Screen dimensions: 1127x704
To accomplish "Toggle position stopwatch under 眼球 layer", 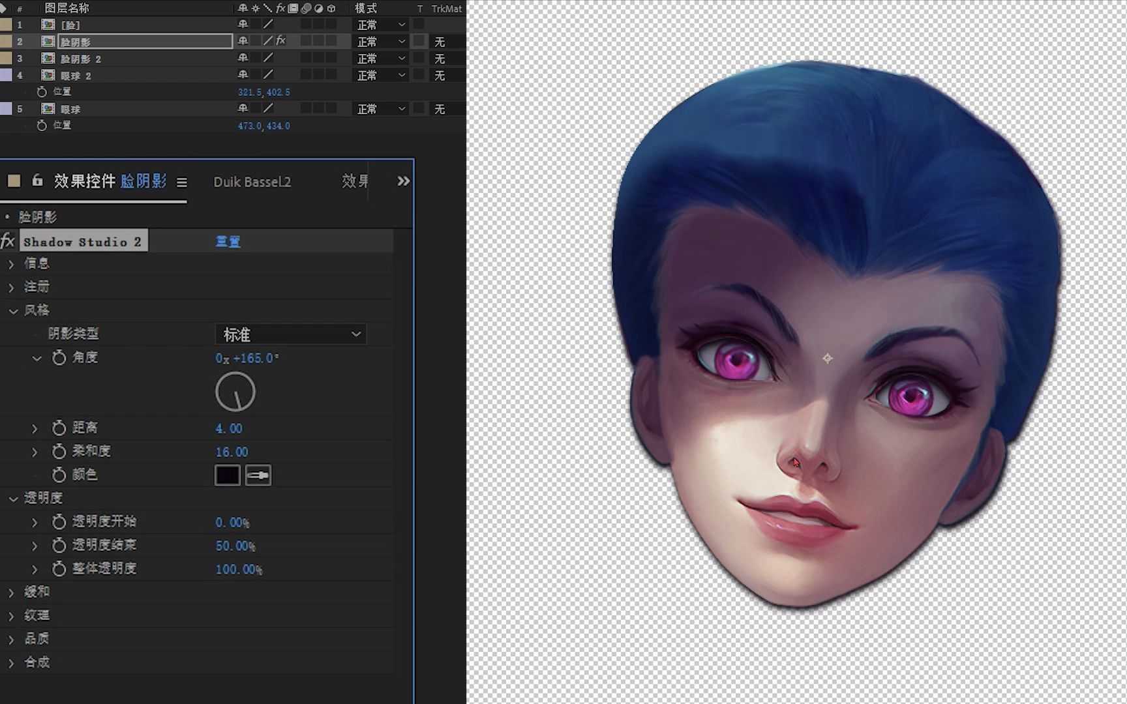I will click(x=42, y=125).
